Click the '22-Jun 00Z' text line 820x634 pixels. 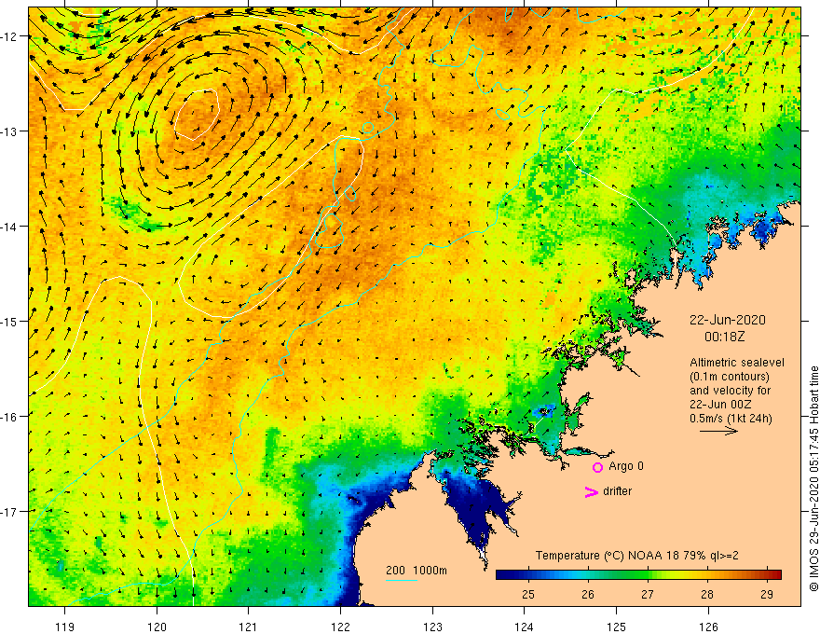coord(720,405)
